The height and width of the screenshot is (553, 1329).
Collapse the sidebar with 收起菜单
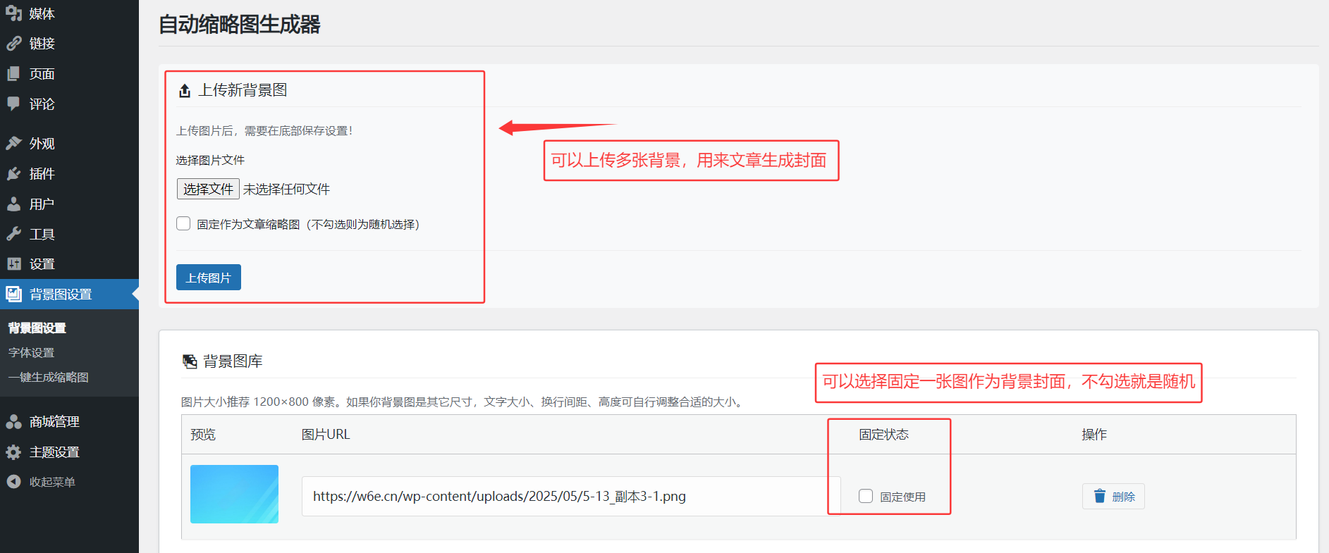coord(51,482)
